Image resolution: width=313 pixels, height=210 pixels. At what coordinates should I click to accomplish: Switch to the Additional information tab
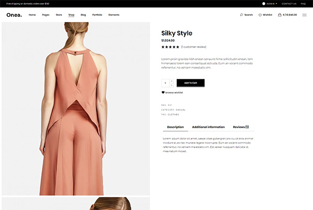208,127
